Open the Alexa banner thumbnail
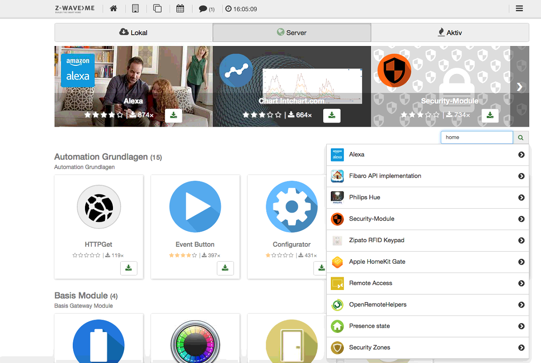 133,87
